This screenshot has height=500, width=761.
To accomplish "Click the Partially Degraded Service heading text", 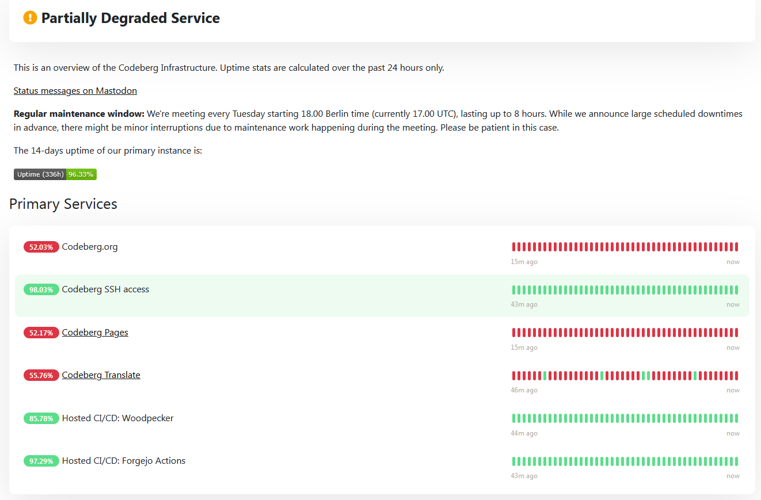I will click(131, 18).
